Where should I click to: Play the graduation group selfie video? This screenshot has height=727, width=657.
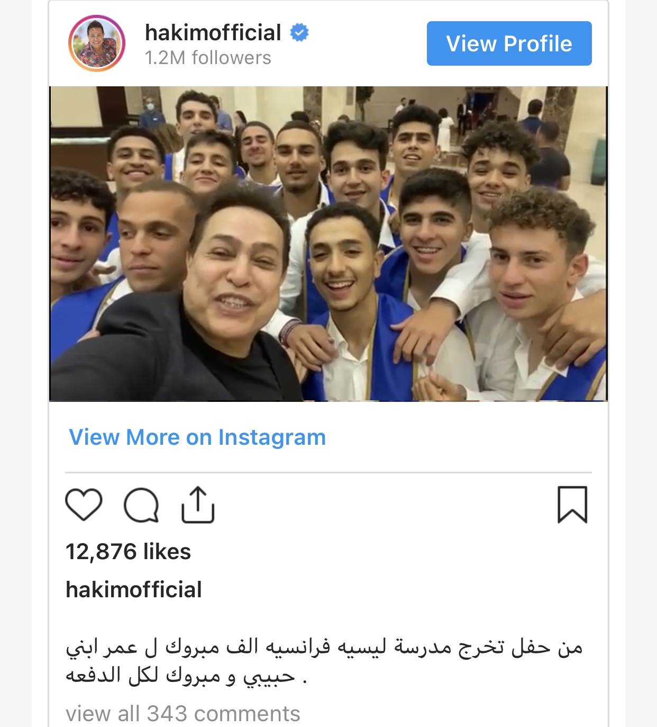click(328, 244)
